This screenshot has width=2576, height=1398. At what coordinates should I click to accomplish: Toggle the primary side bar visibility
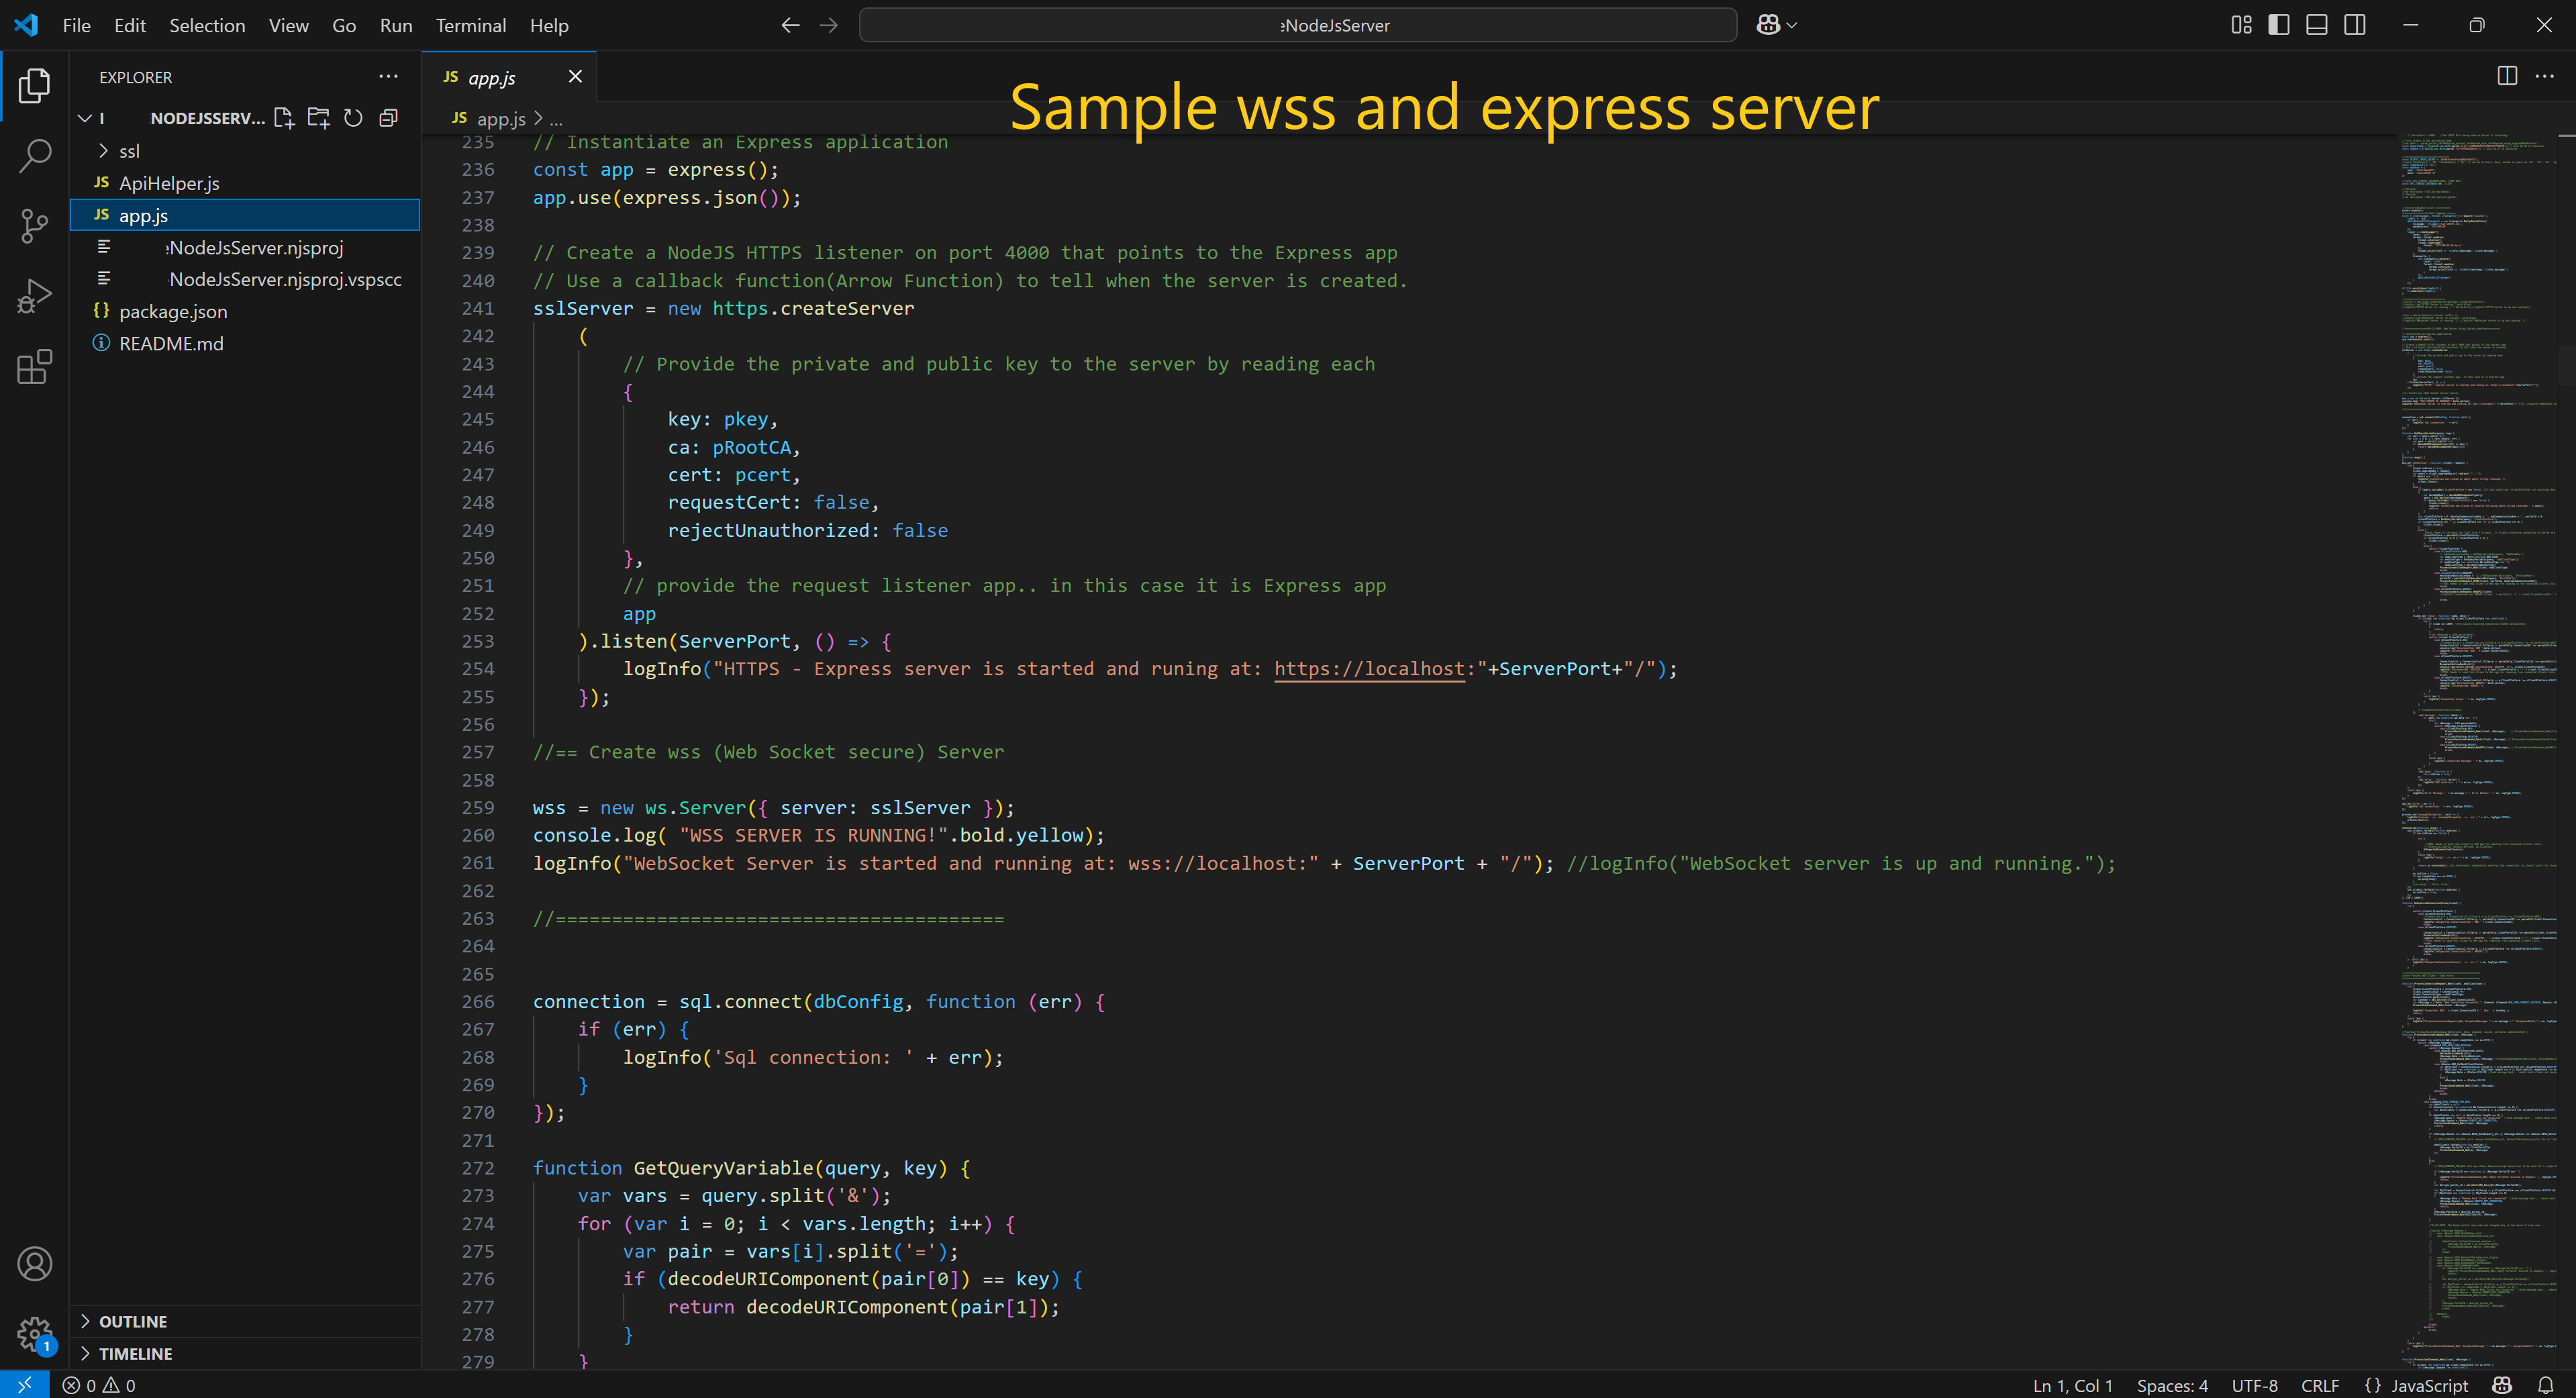[2279, 25]
